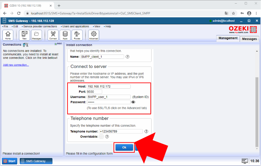Click the admin@localhost user label
This screenshot has width=261, height=166.
point(223,21)
